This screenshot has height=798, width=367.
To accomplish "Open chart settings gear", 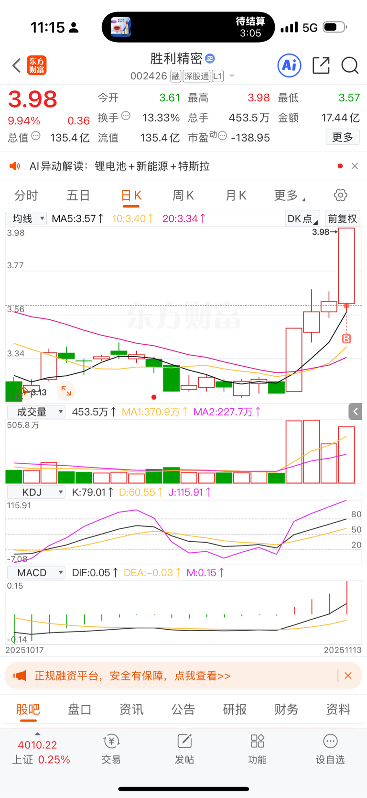I will [x=340, y=195].
